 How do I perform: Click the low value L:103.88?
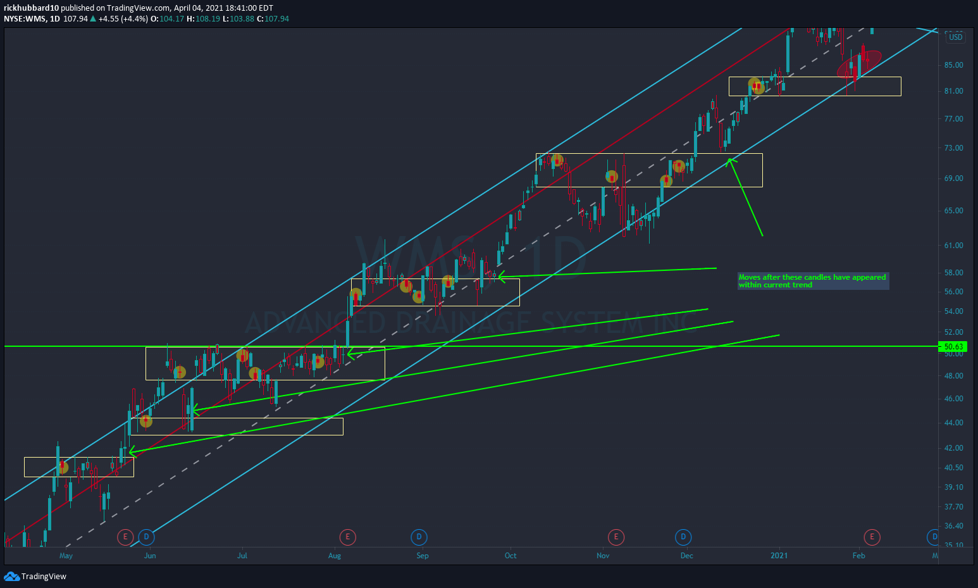click(238, 19)
